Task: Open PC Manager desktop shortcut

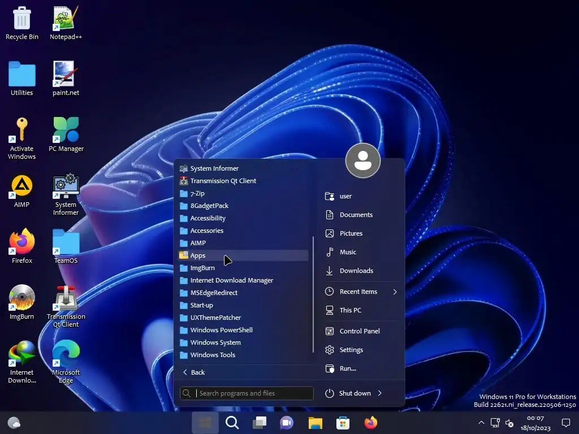Action: [66, 134]
